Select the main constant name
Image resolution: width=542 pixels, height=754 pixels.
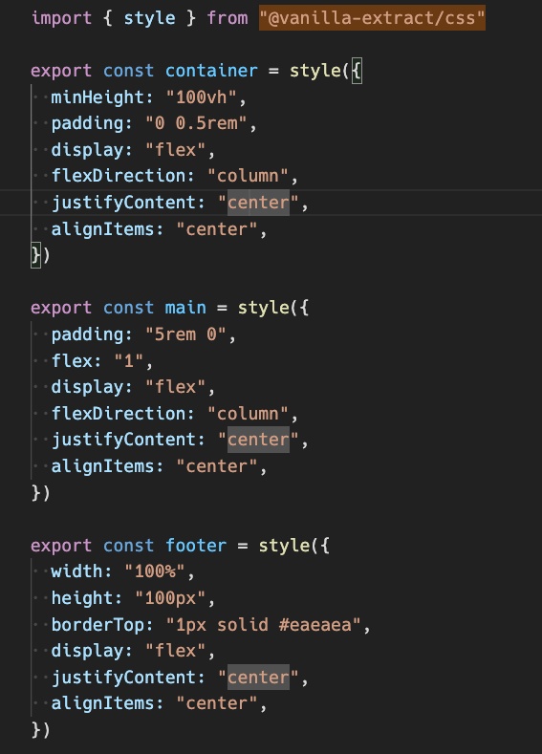pos(185,308)
